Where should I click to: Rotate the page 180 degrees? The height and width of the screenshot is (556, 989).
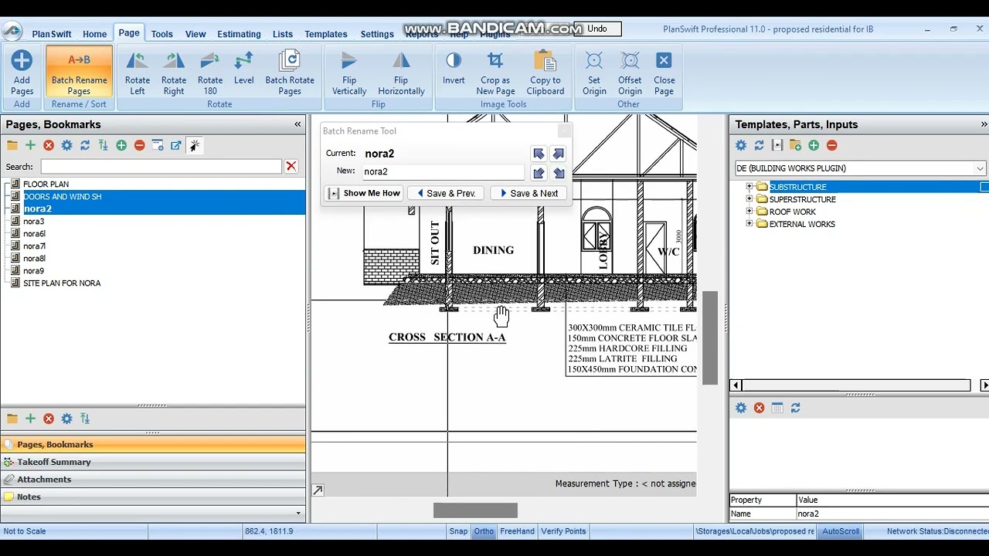coord(210,73)
